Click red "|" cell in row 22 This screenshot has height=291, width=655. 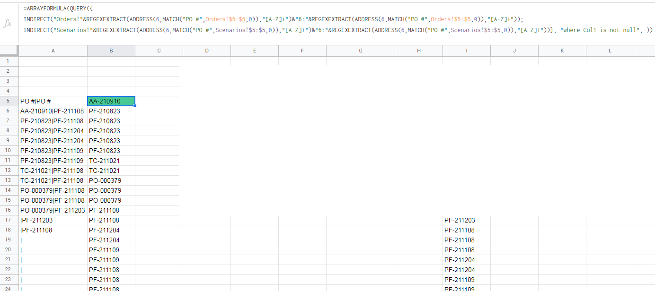[53, 270]
